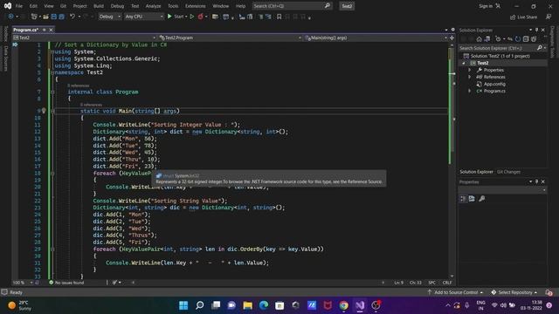Open the Test2 project navigation dropdown
Screen dimensions: 559x314
pyautogui.click(x=85, y=38)
